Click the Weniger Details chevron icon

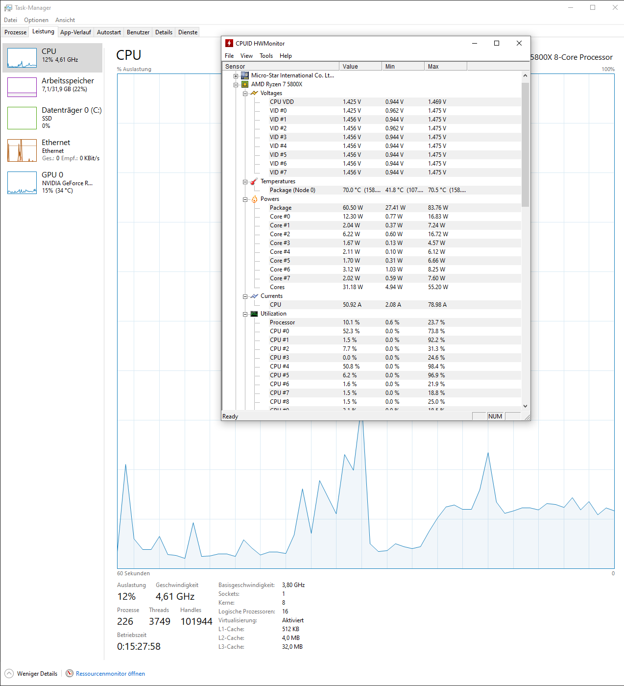coord(9,673)
